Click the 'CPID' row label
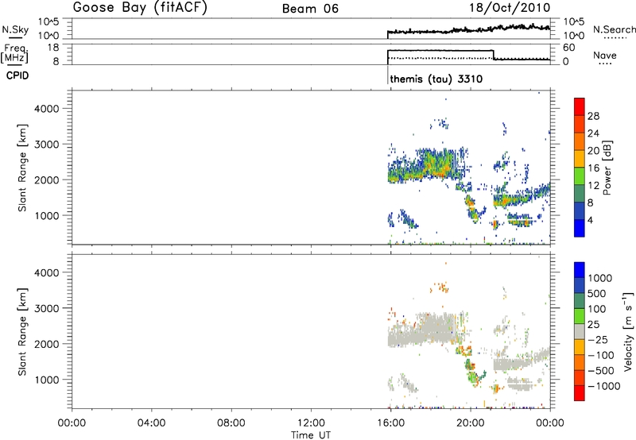This screenshot has width=636, height=440. 17,75
